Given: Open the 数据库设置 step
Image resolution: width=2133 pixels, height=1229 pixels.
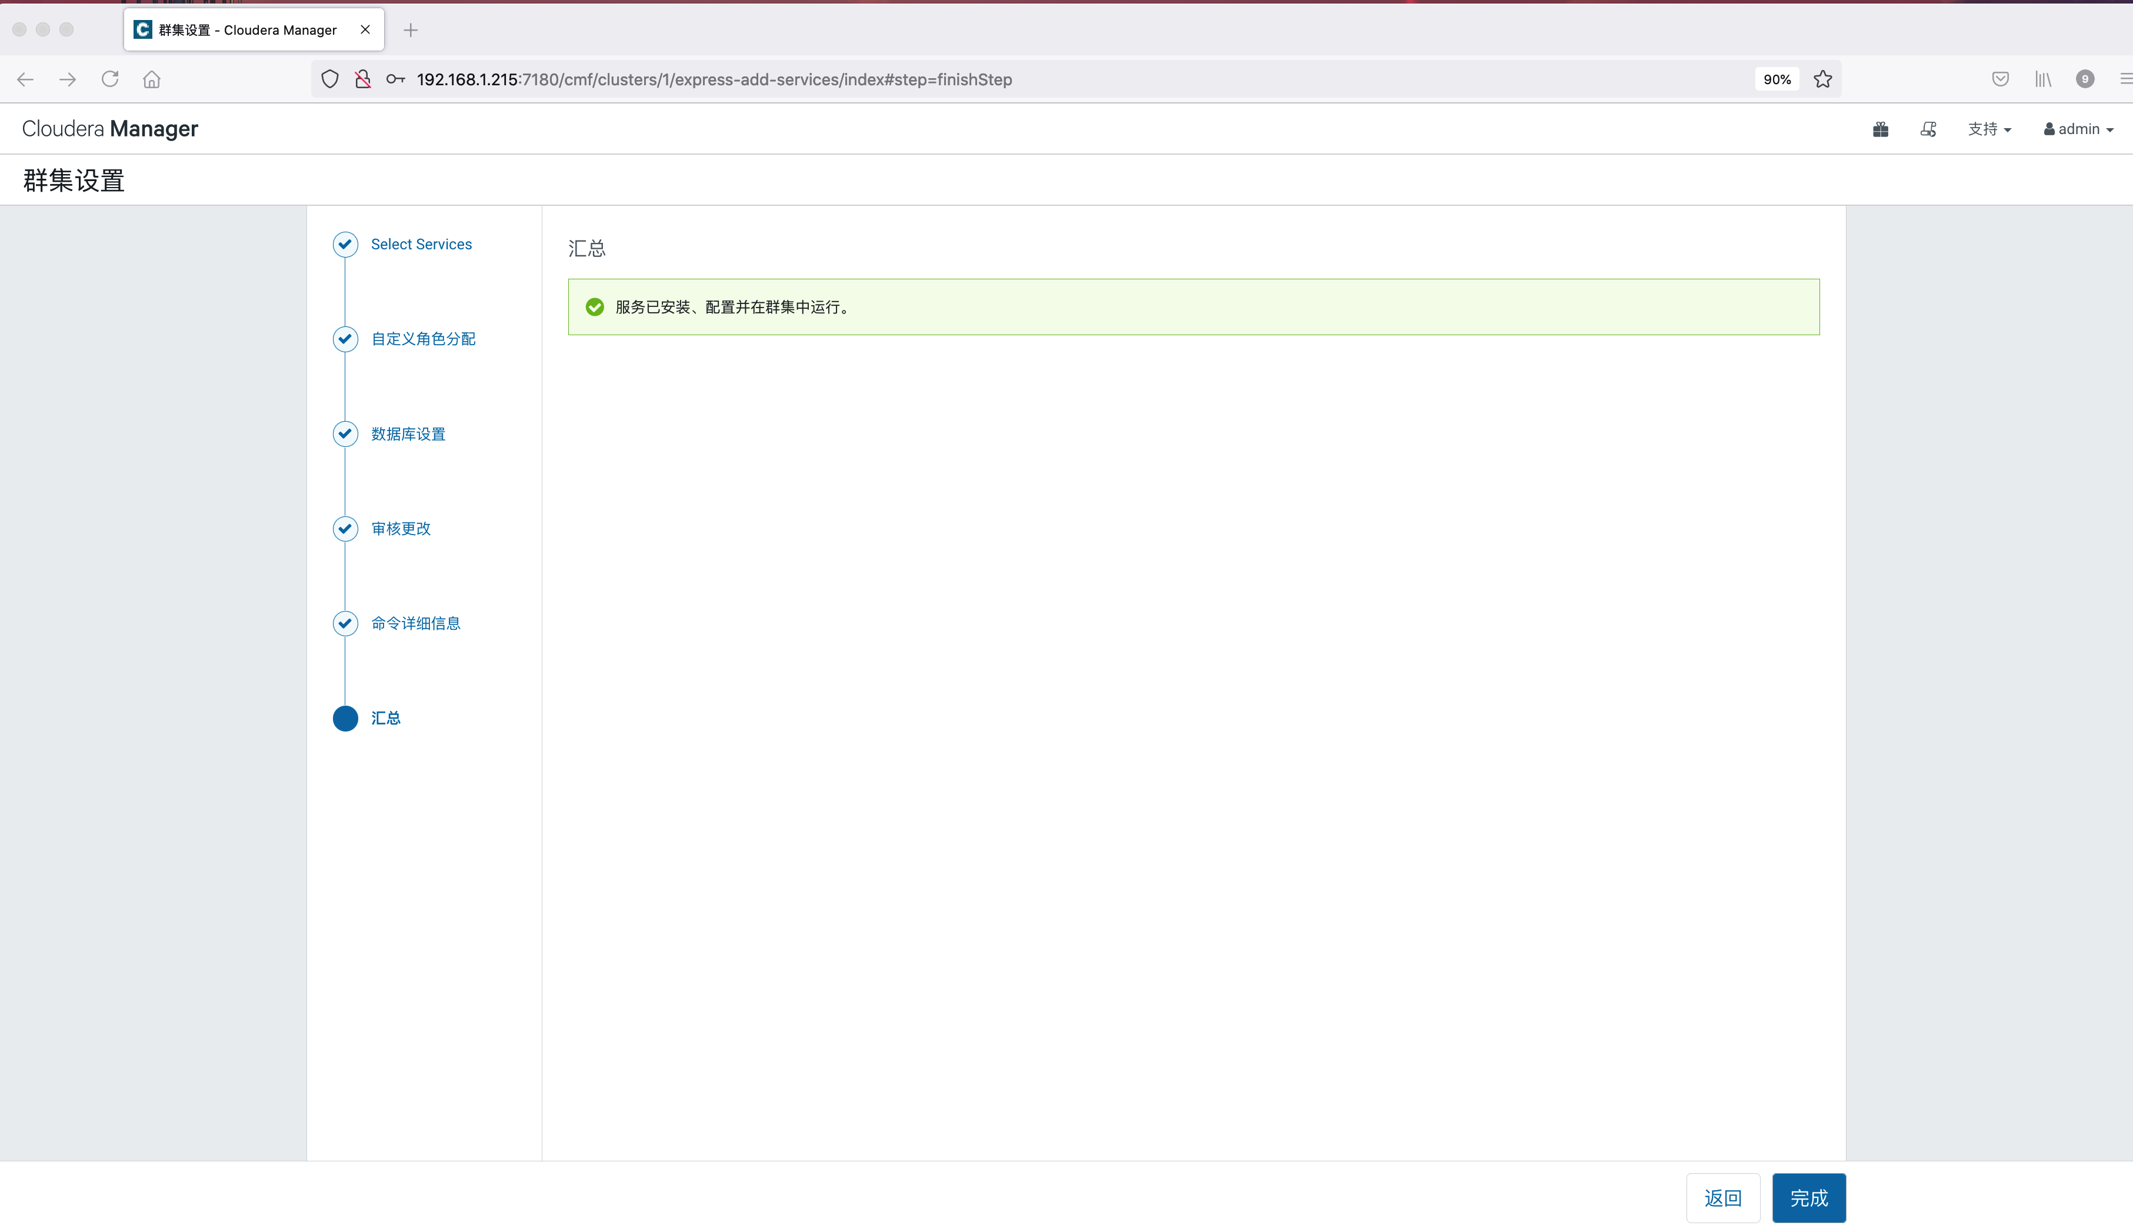Looking at the screenshot, I should point(408,434).
